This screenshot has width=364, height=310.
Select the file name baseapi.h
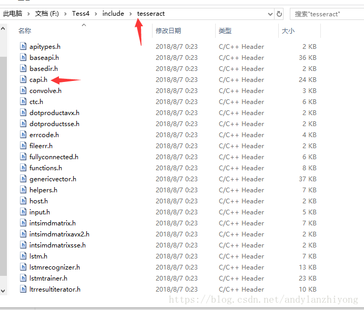pos(44,57)
